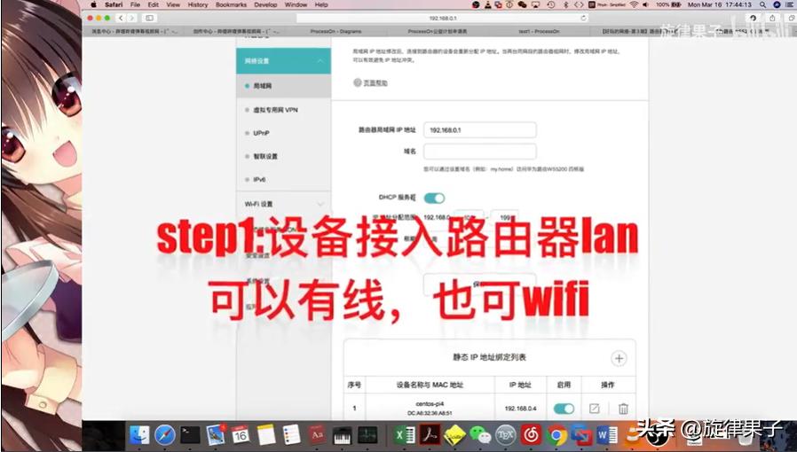Open the Safari menu
The image size is (797, 452).
click(x=114, y=4)
